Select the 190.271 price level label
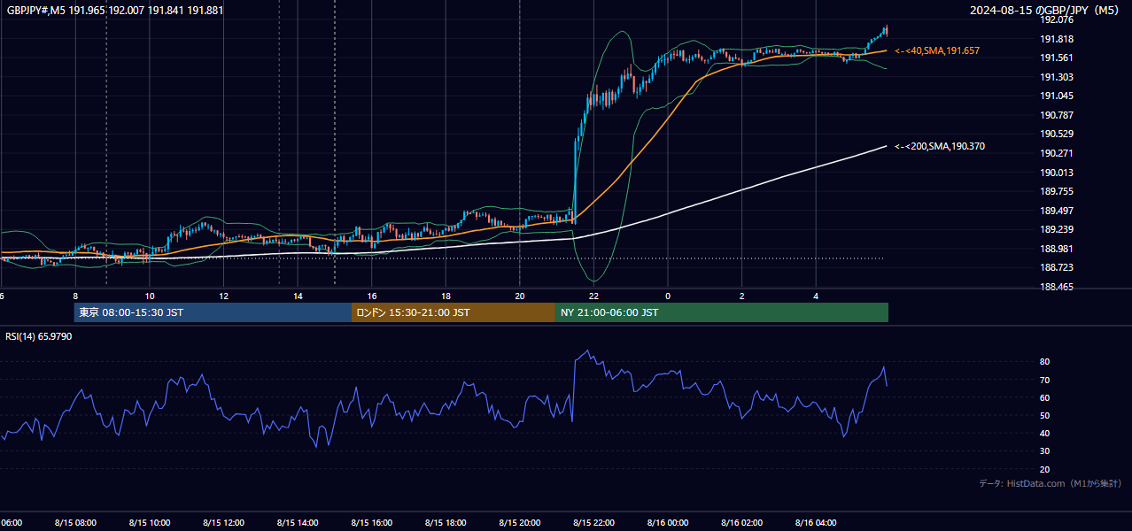This screenshot has width=1132, height=531. point(1056,153)
